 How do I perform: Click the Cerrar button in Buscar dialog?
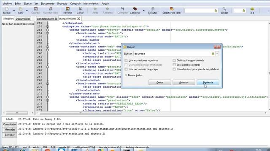(x=160, y=83)
